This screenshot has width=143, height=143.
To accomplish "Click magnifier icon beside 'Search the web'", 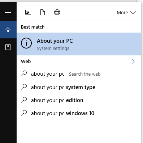I will 24,73.
